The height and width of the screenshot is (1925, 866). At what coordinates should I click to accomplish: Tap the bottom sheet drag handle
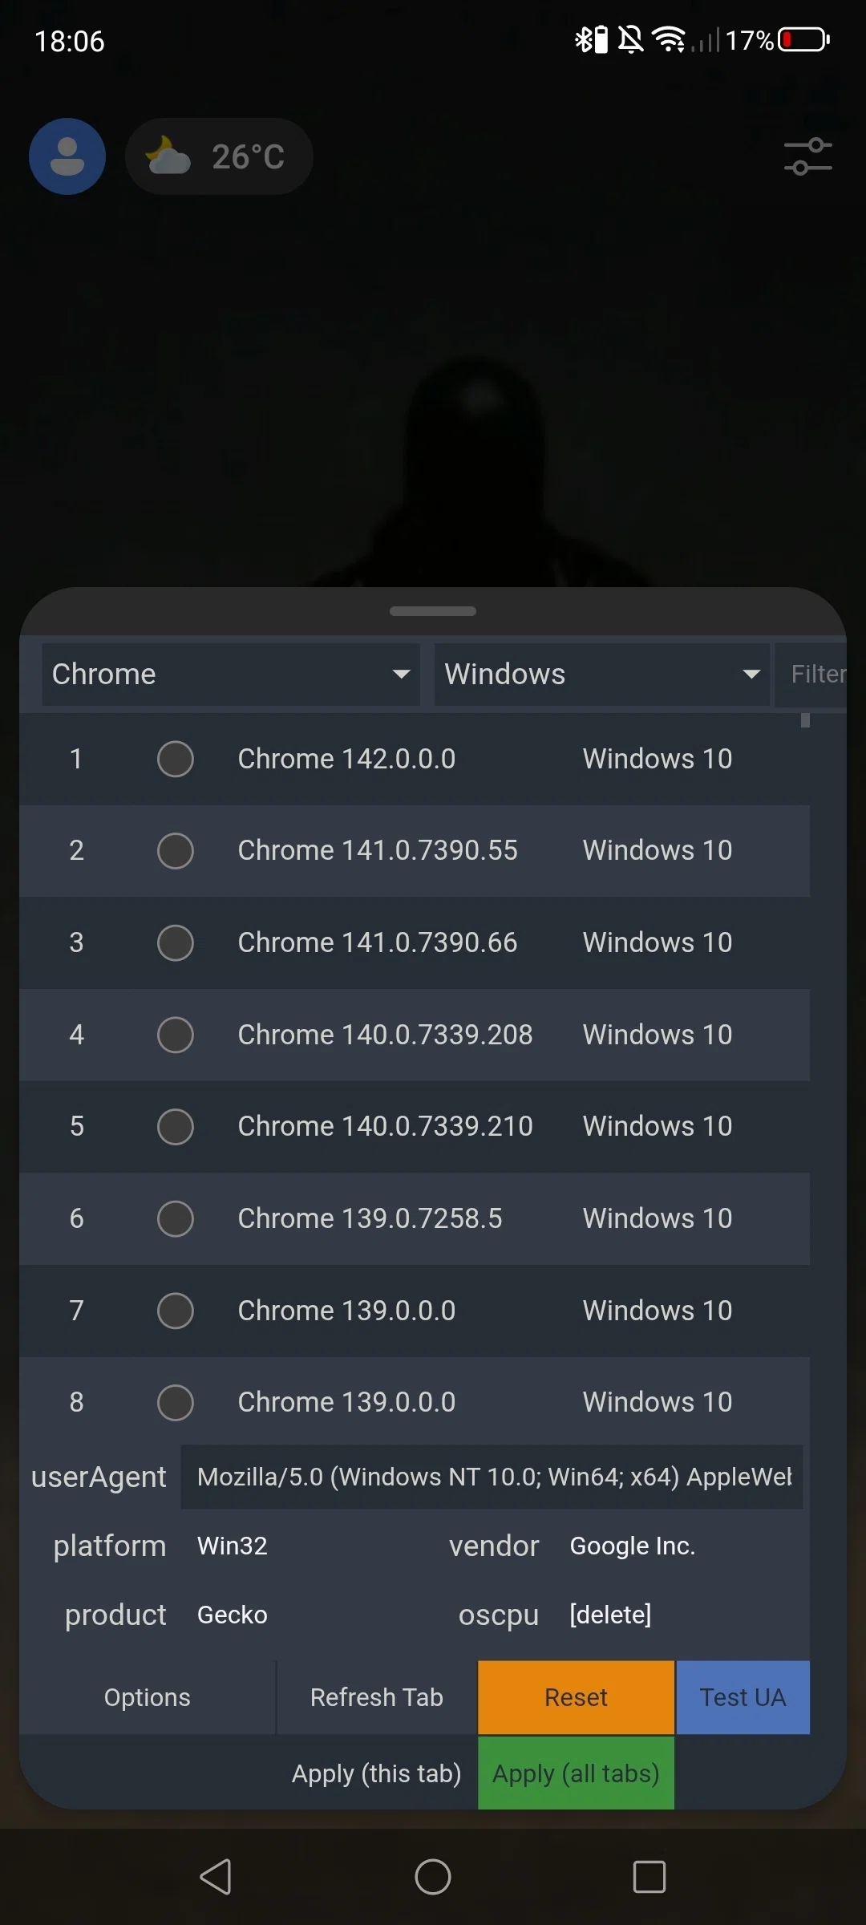click(433, 611)
